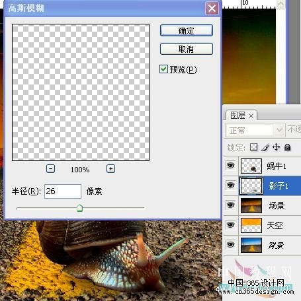
Task: Click the lock position move icon
Action: pos(276,147)
